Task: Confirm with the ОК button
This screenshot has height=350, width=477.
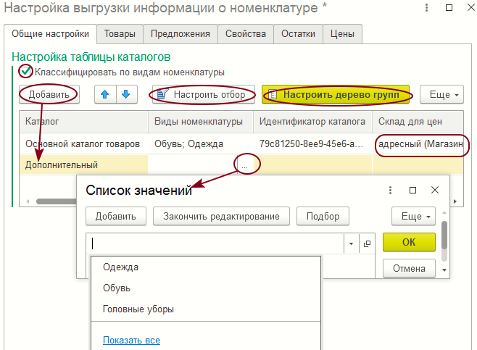Action: click(409, 242)
